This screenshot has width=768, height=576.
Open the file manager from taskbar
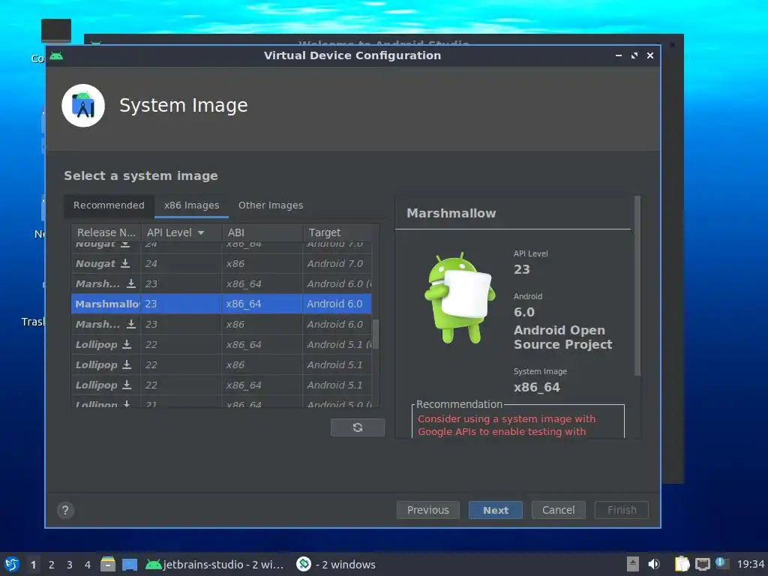point(108,564)
